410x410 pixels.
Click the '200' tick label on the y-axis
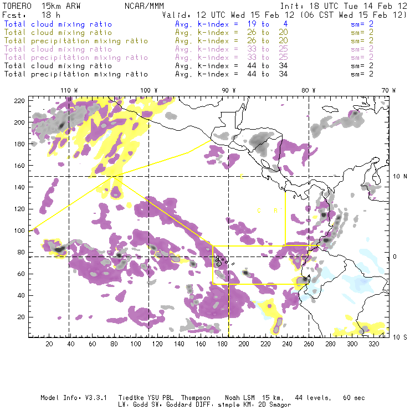[x=19, y=122]
